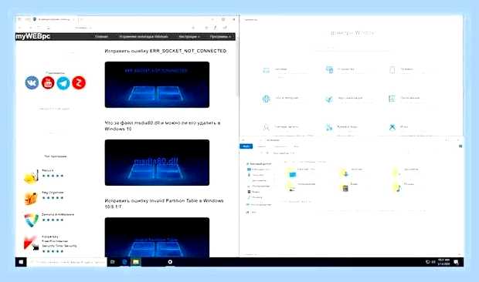Open the Recuva program name link
479x282 pixels.
click(x=48, y=170)
